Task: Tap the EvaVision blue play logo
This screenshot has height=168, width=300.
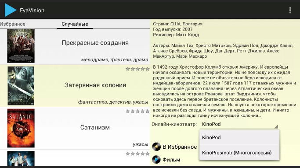Action: point(11,10)
